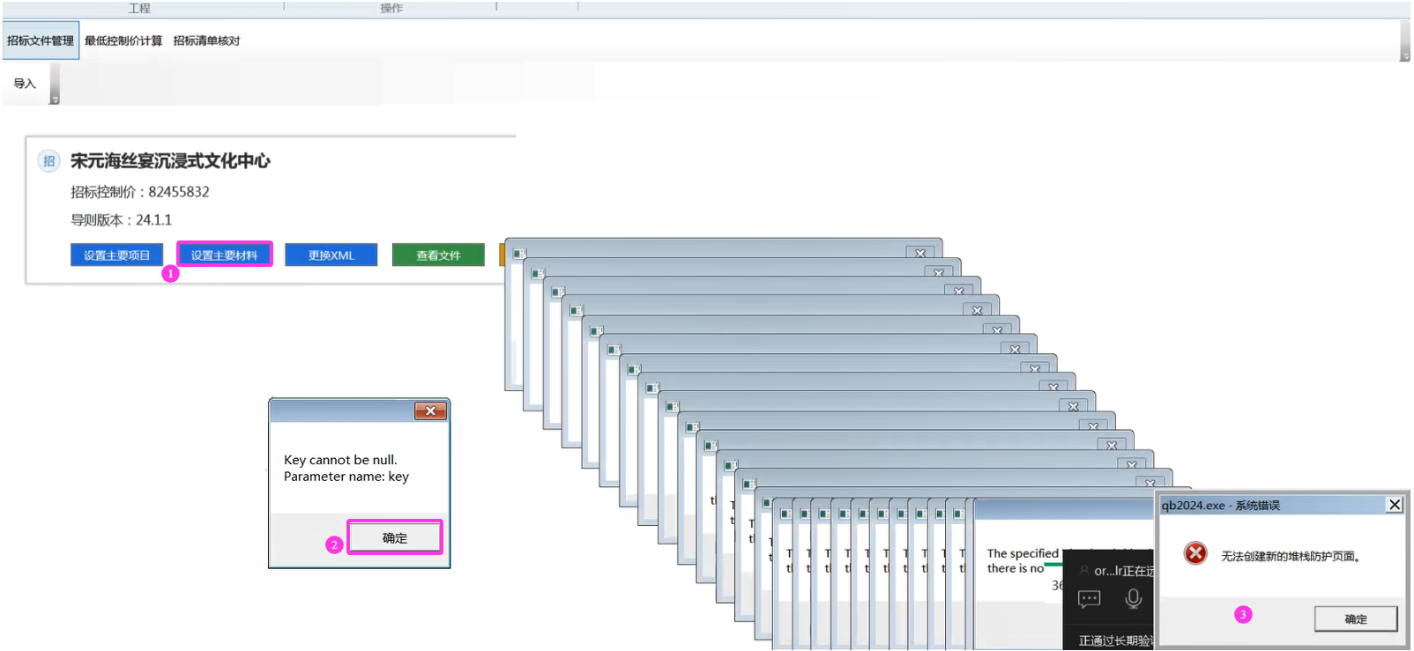Click the 更换XML button

pos(331,255)
